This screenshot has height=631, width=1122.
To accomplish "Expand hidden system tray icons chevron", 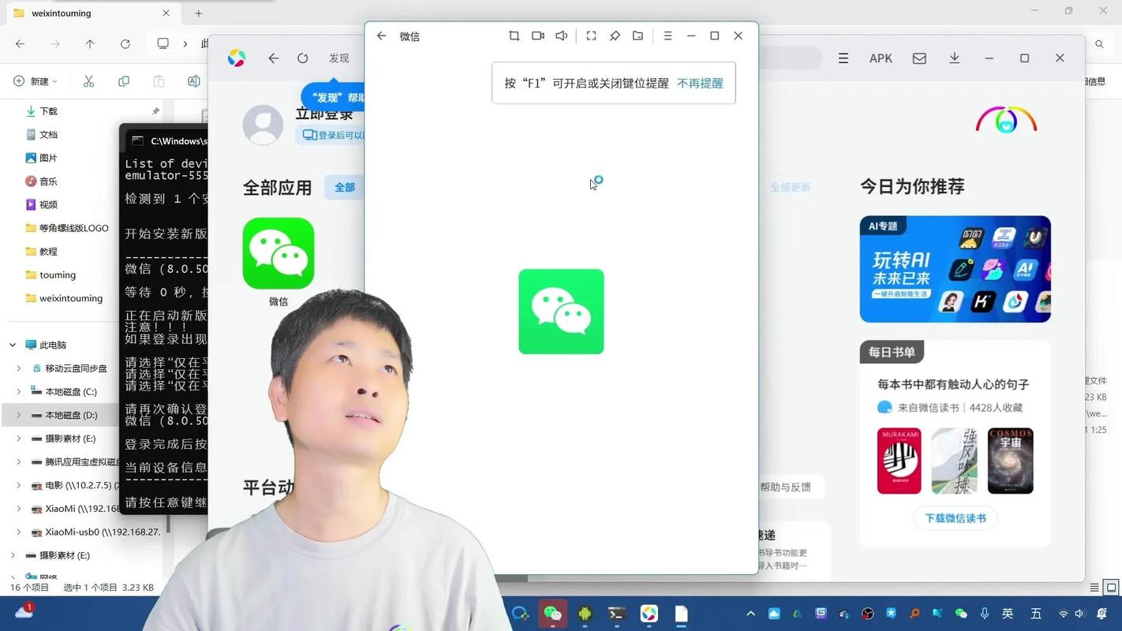I will point(750,613).
